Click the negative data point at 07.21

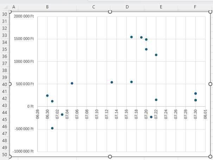pos(151,117)
